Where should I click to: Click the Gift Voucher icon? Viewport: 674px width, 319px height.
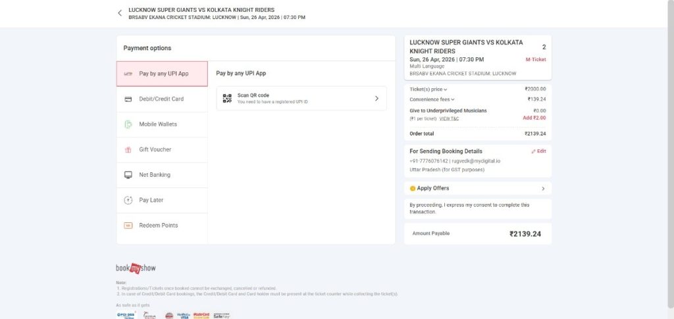click(x=128, y=150)
